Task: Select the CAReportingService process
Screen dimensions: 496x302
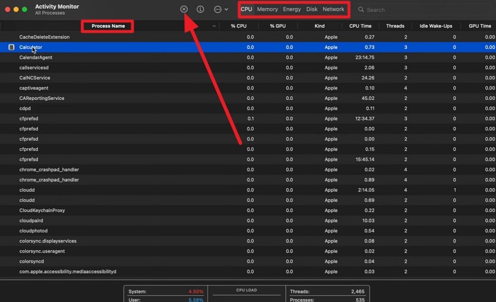Action: 248,98
